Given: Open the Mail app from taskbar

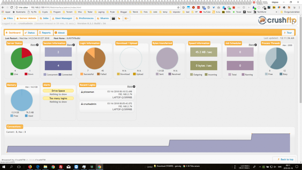Looking at the screenshot, I should (69, 167).
